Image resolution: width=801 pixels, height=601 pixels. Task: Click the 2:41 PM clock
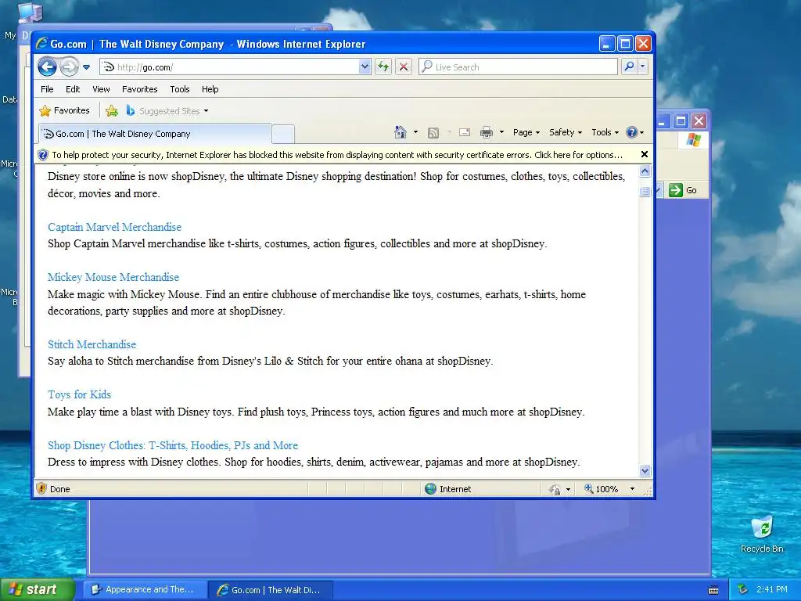click(x=772, y=589)
